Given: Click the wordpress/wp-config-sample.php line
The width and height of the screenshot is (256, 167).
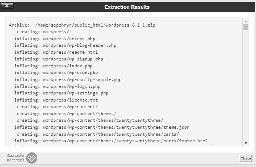Looking at the screenshot, I should pyautogui.click(x=68, y=79).
